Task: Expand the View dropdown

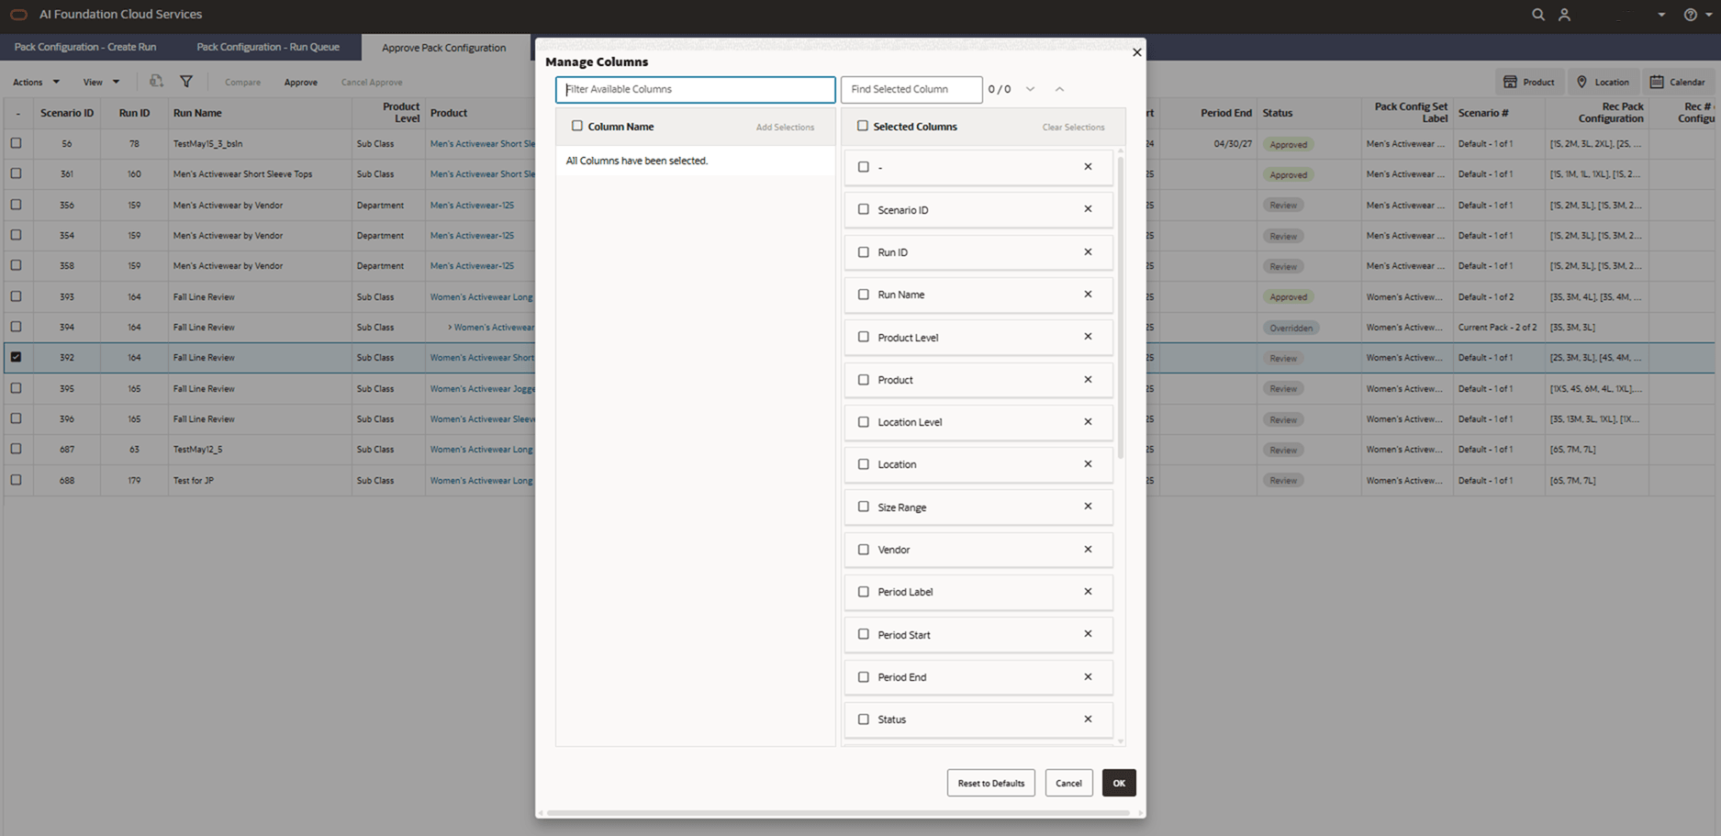Action: pyautogui.click(x=99, y=82)
